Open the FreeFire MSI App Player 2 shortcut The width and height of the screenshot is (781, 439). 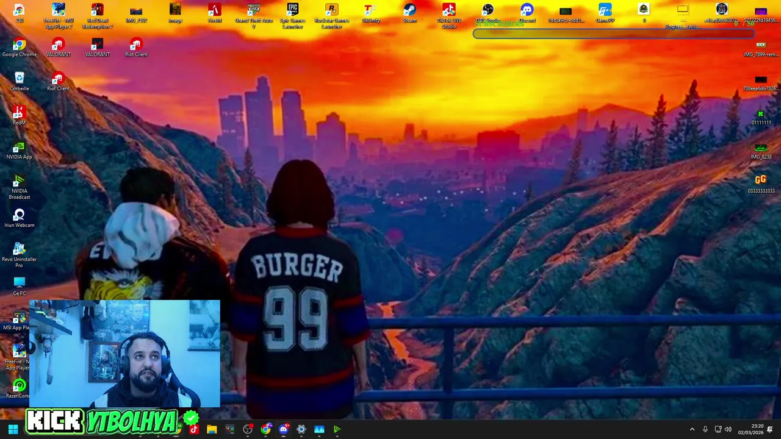pos(59,16)
